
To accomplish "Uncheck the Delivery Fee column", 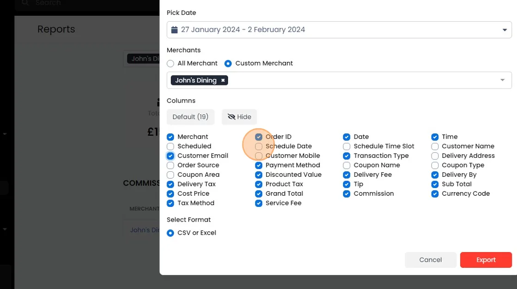I will click(x=347, y=175).
